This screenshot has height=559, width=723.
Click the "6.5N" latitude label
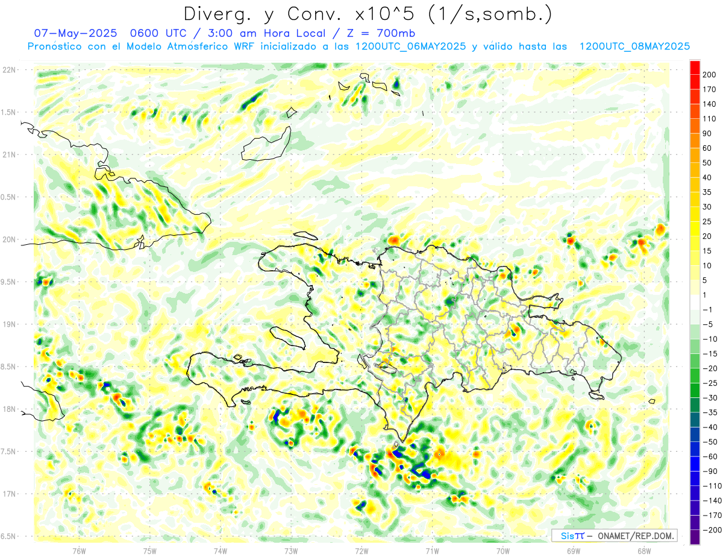(8, 536)
